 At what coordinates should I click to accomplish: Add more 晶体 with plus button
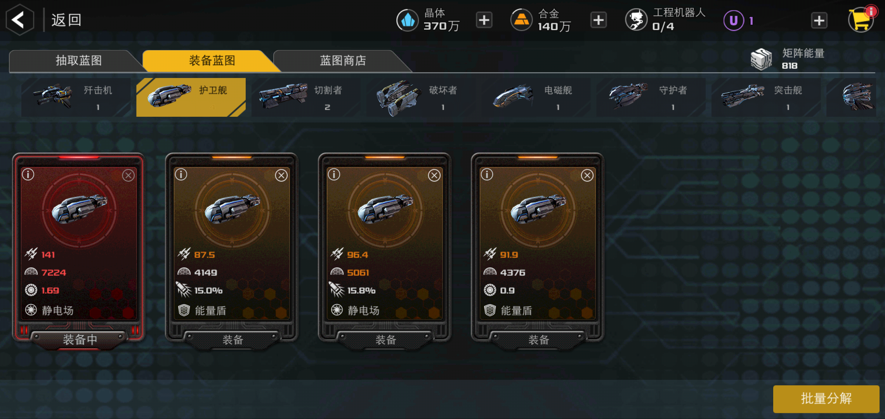tap(484, 20)
